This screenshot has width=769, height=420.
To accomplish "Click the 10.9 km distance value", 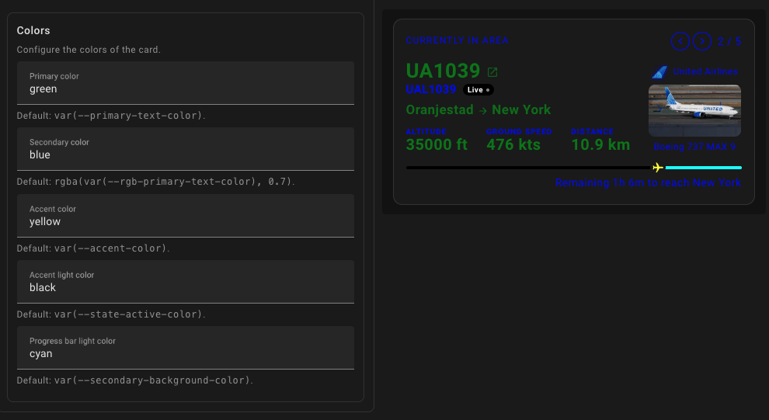I will pyautogui.click(x=600, y=144).
